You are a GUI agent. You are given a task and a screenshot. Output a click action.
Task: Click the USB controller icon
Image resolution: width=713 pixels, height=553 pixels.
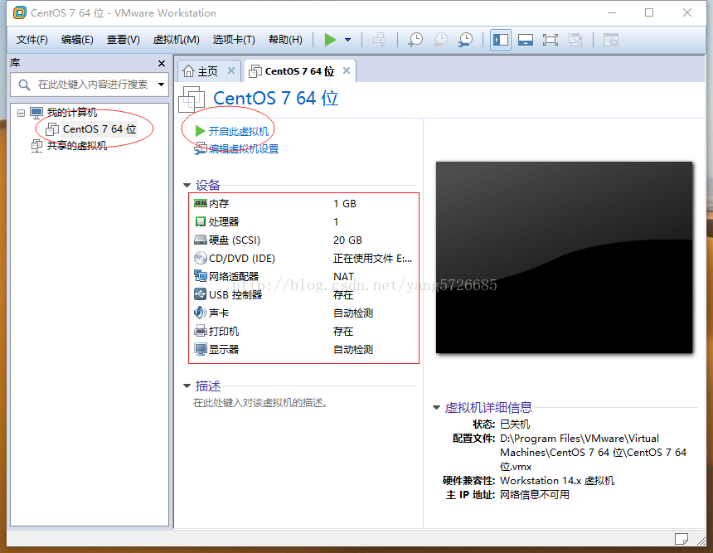pyautogui.click(x=201, y=294)
